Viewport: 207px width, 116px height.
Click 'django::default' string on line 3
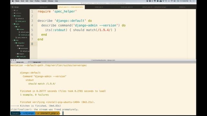pyautogui.click(x=70, y=21)
